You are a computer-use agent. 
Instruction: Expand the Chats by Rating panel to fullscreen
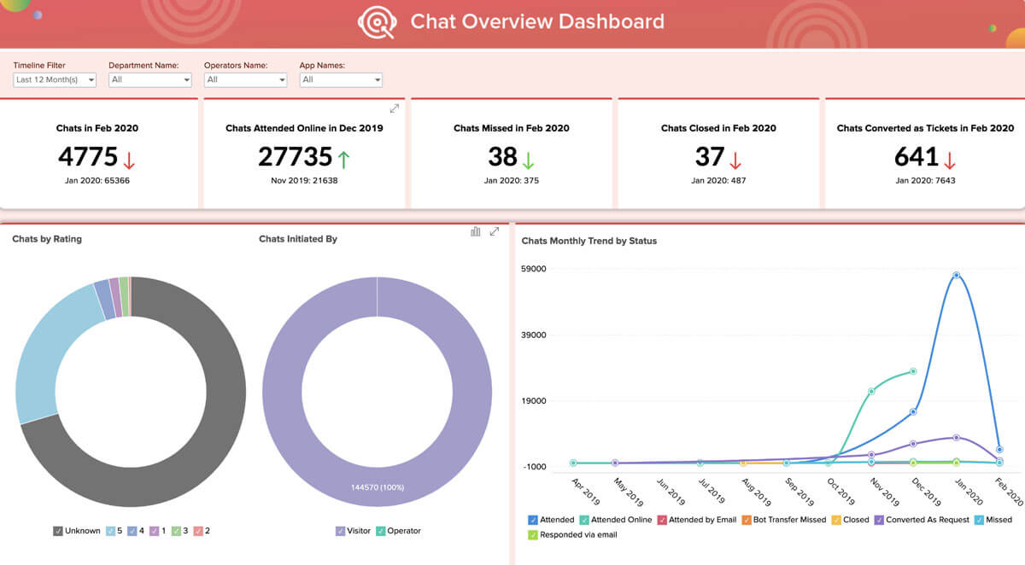[x=494, y=230]
